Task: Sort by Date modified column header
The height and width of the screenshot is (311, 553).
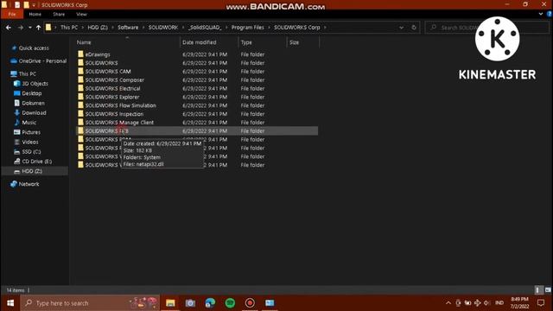Action: [200, 42]
